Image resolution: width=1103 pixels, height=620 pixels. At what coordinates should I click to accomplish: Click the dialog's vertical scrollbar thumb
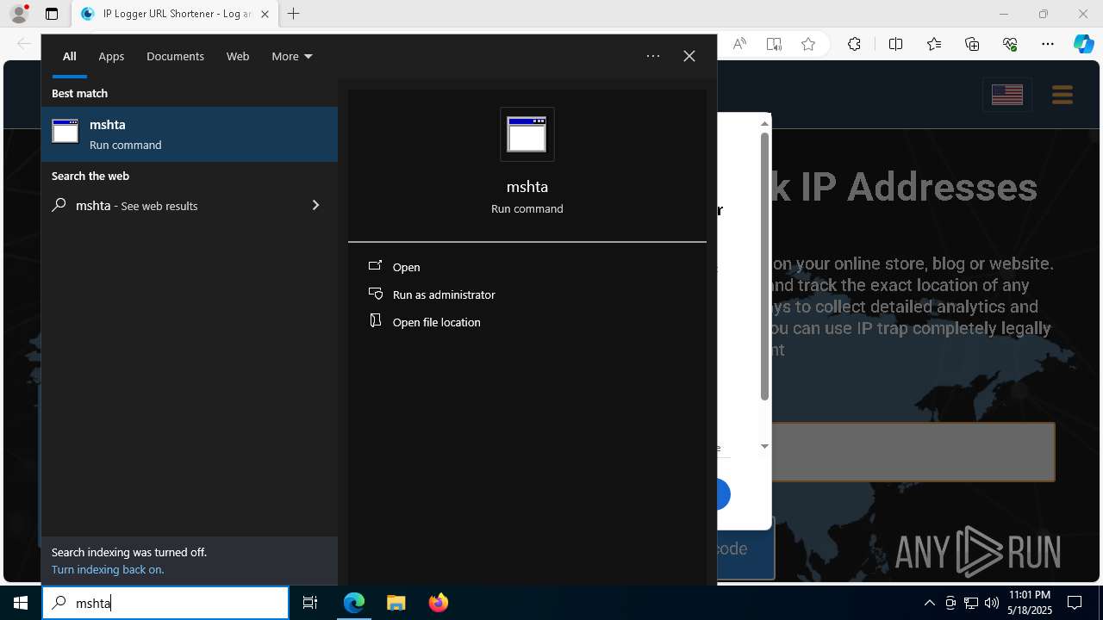[x=764, y=267]
